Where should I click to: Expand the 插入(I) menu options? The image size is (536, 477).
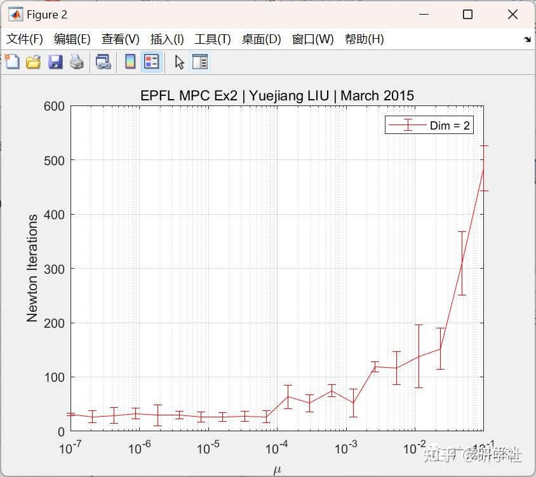[166, 39]
